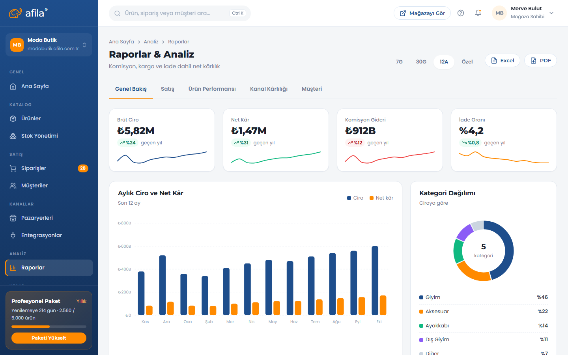This screenshot has width=568, height=355.
Task: Select the 7G time range
Action: [399, 62]
